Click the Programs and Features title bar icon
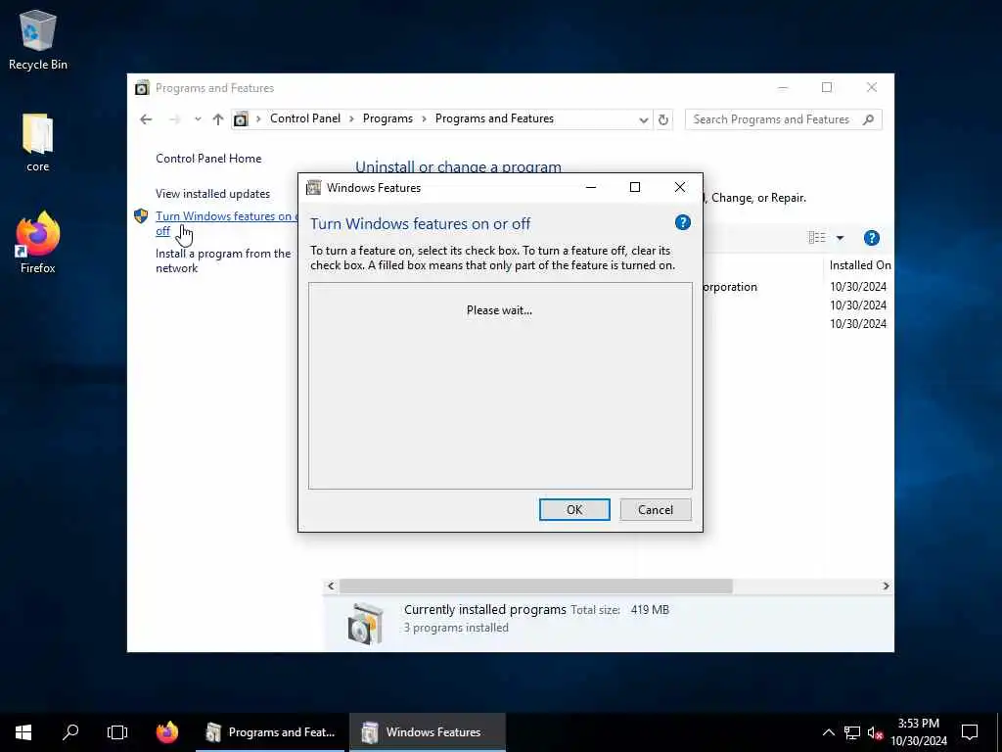This screenshot has height=752, width=1002. pyautogui.click(x=142, y=87)
